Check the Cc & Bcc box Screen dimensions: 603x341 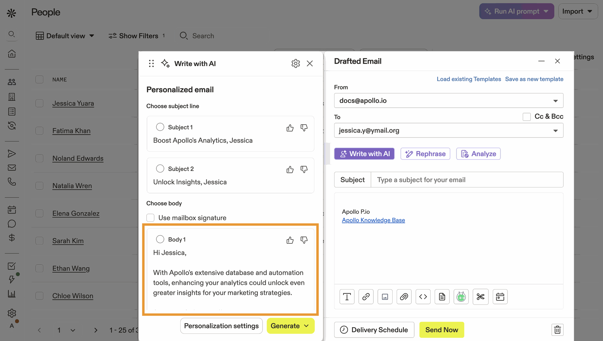pos(527,116)
